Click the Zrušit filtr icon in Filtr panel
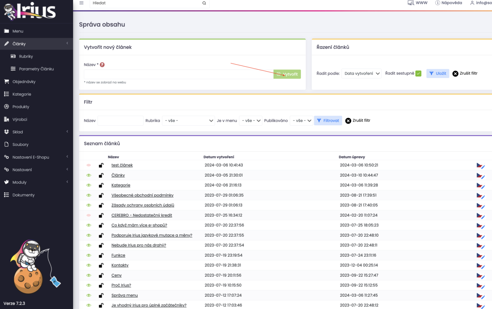492x309 pixels. pos(348,121)
